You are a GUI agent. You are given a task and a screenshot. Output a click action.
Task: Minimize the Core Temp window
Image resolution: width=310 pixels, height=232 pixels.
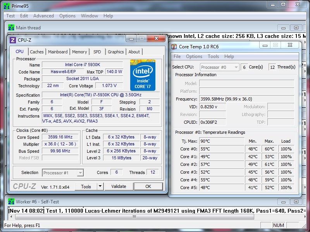(x=265, y=45)
